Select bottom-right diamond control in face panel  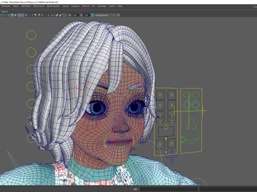[x=172, y=143]
